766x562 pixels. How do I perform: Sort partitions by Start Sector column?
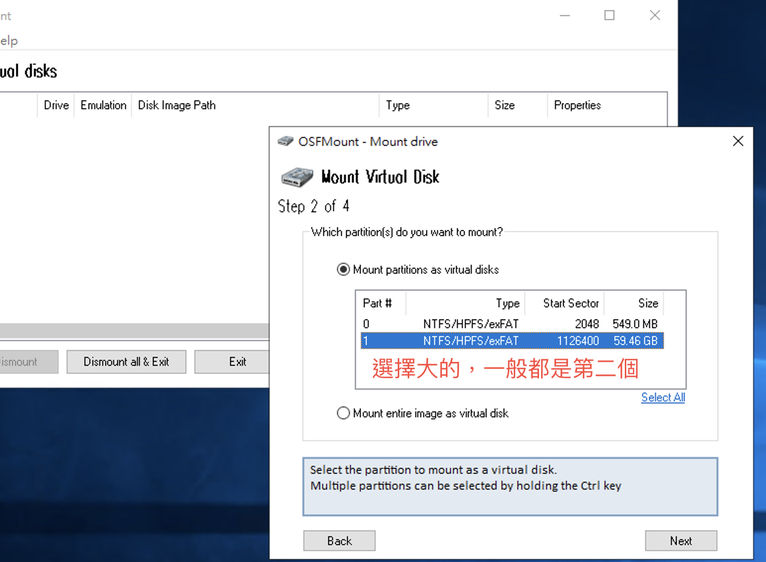pyautogui.click(x=570, y=303)
